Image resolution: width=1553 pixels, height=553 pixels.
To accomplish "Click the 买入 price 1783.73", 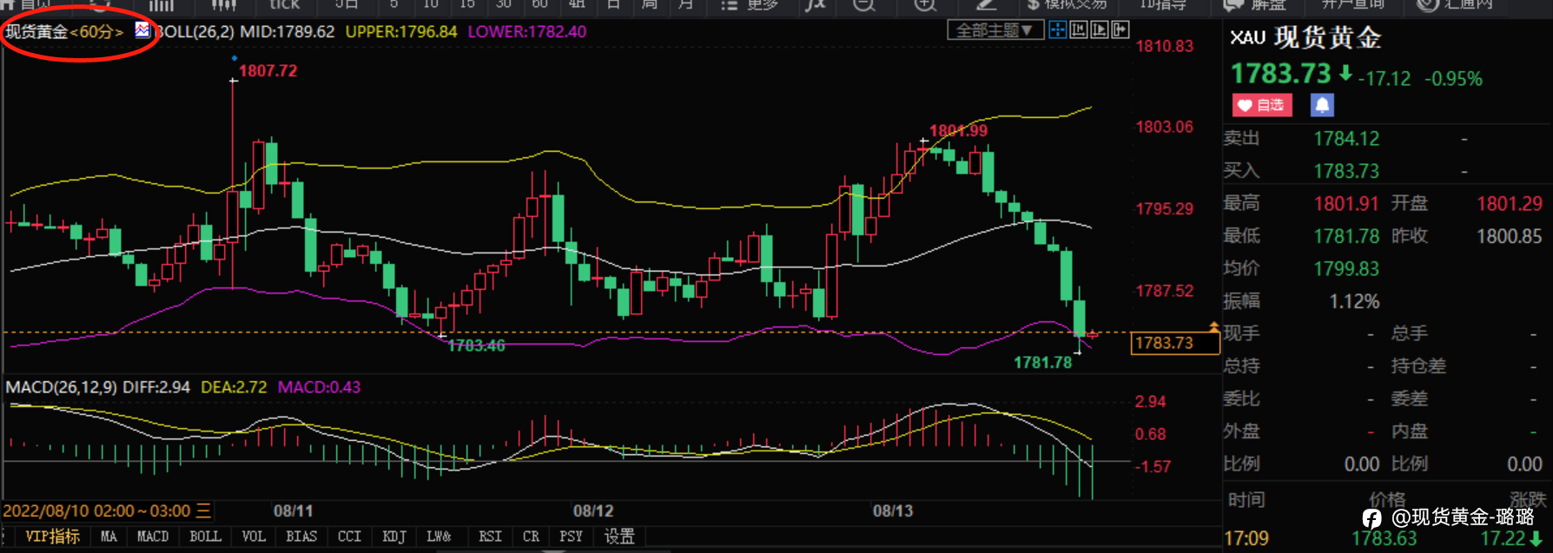I will [1346, 171].
